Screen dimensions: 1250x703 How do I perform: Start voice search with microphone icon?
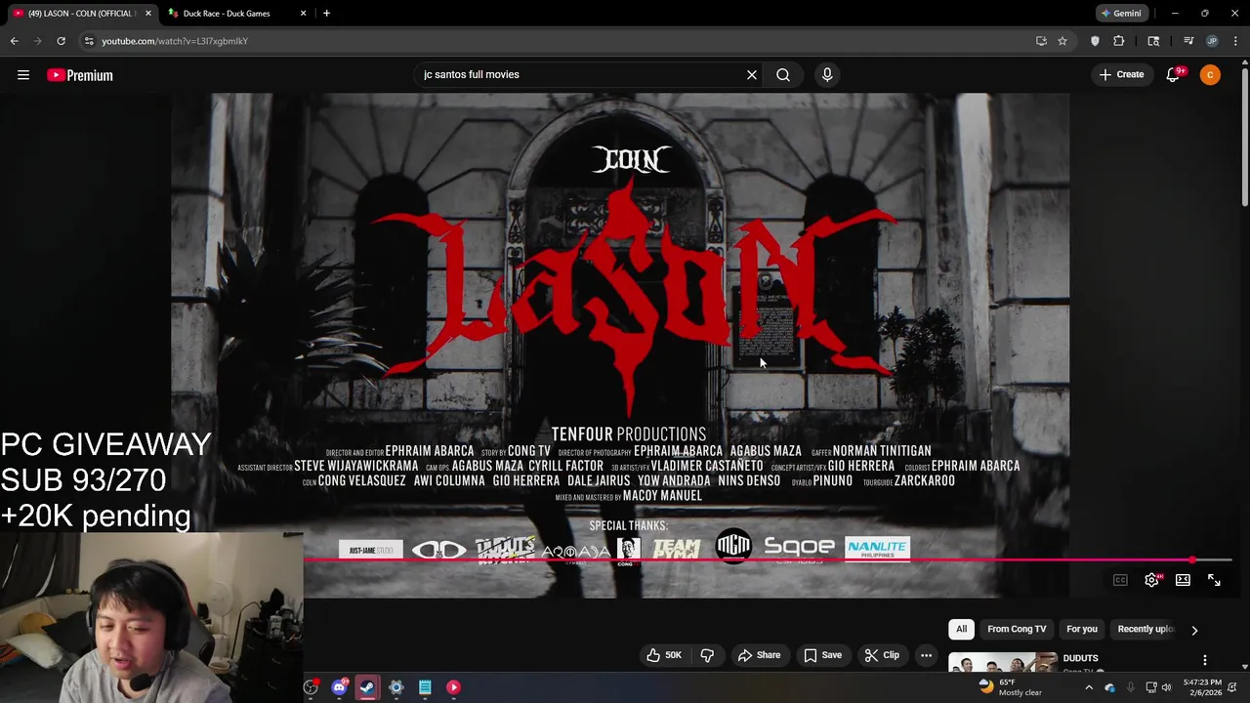[x=827, y=75]
